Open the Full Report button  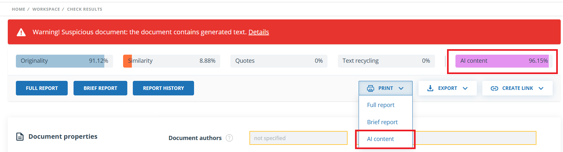[x=42, y=88]
